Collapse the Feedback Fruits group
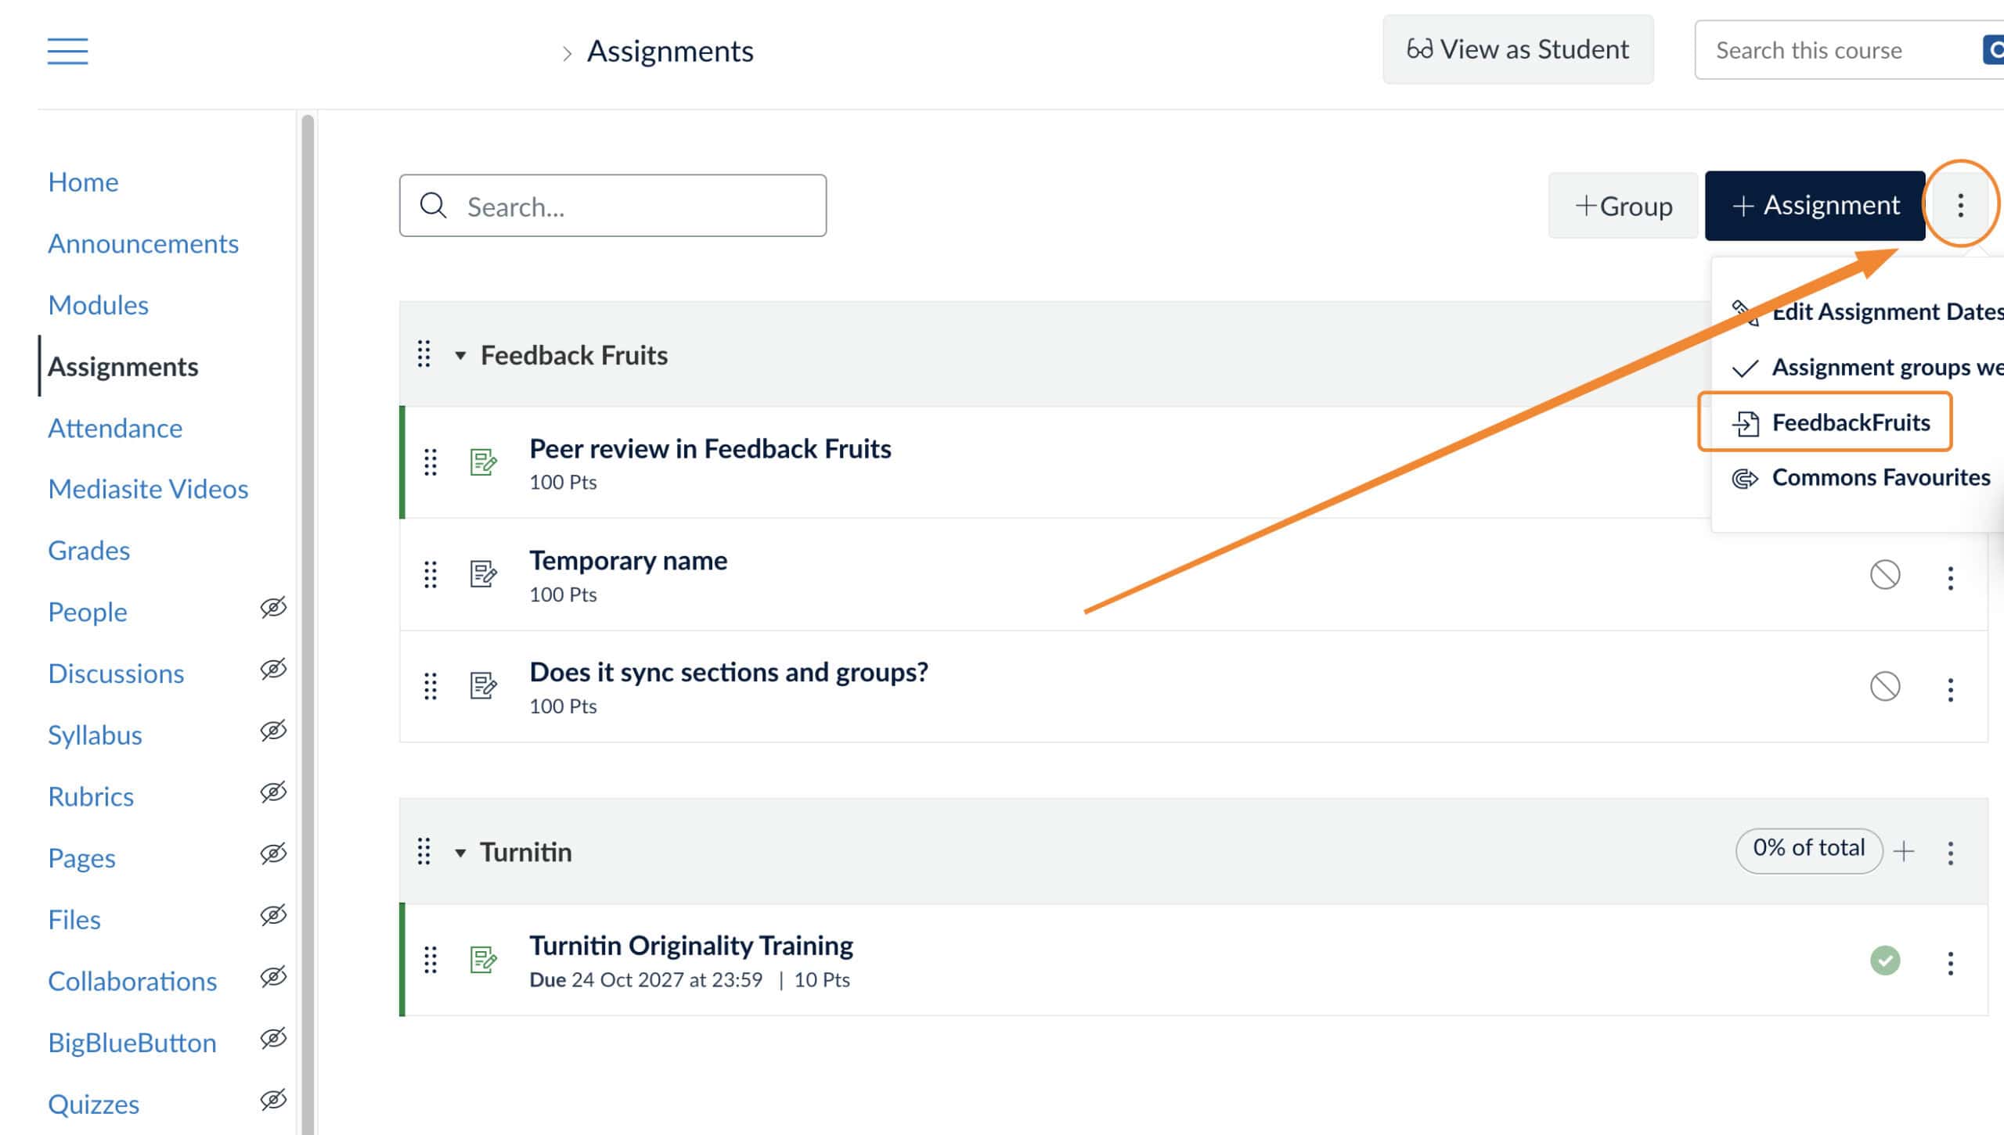This screenshot has width=2004, height=1135. [460, 356]
